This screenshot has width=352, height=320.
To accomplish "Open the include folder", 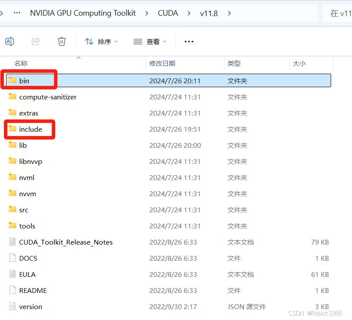I will point(30,129).
